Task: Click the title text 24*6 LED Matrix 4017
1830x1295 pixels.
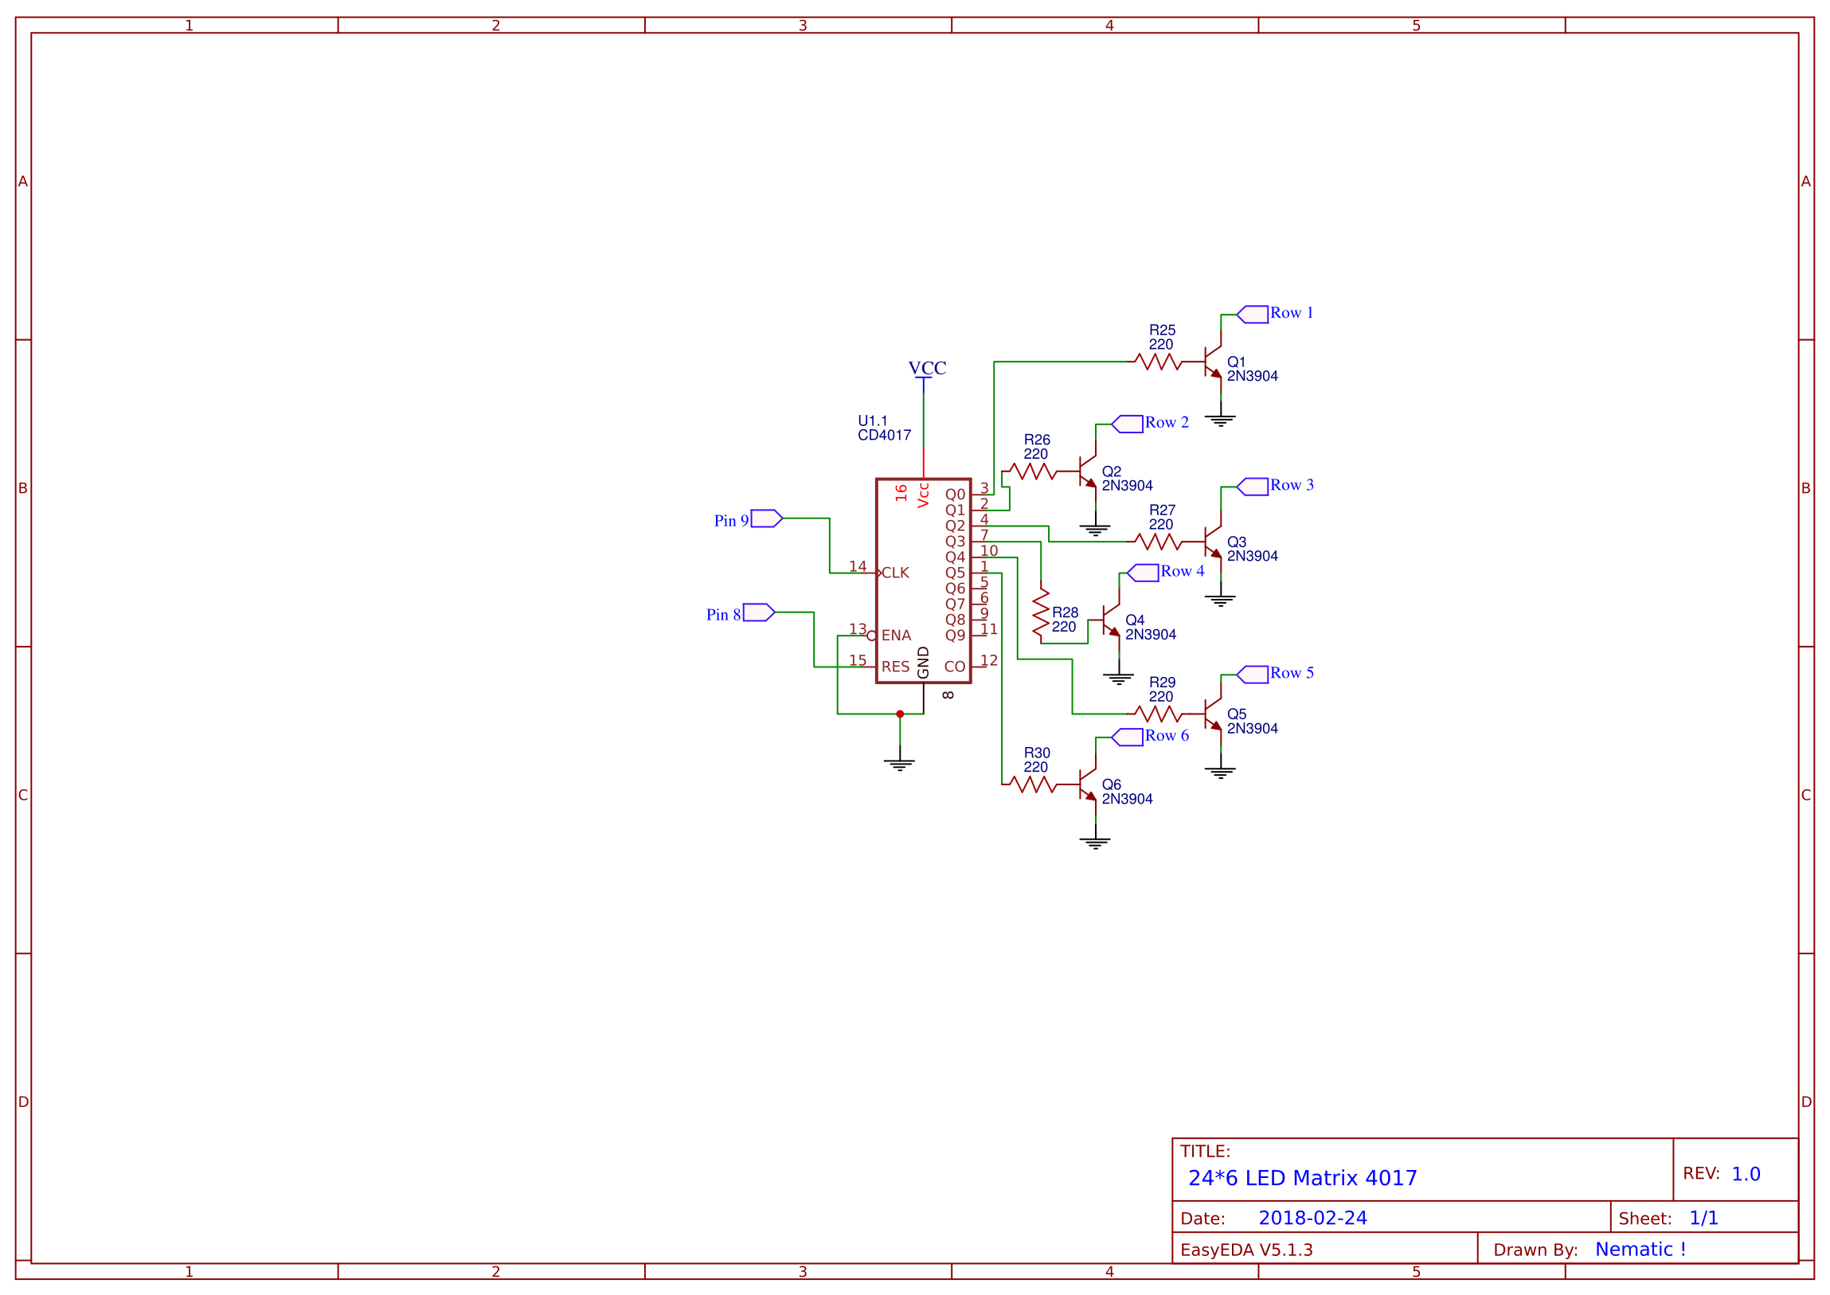Action: tap(1302, 1178)
